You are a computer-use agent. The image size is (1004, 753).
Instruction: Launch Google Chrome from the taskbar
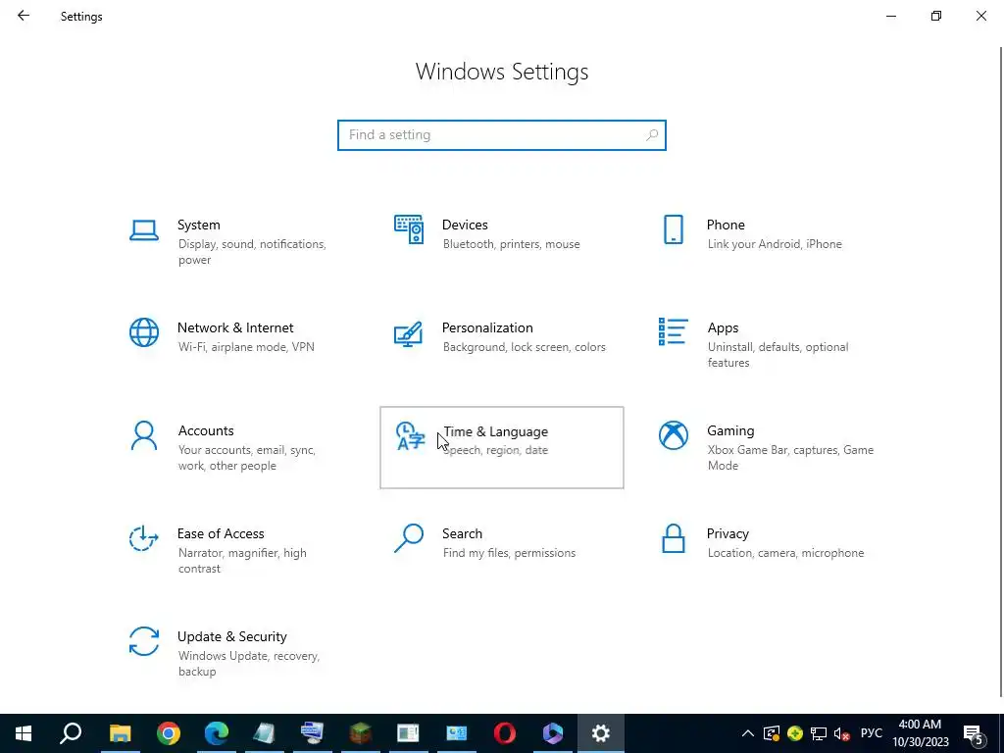(x=169, y=733)
